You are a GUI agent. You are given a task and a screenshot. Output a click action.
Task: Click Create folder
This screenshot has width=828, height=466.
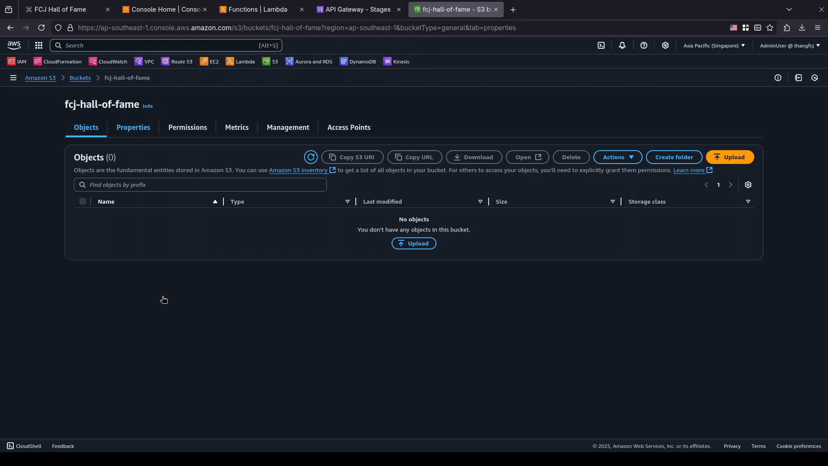click(674, 157)
